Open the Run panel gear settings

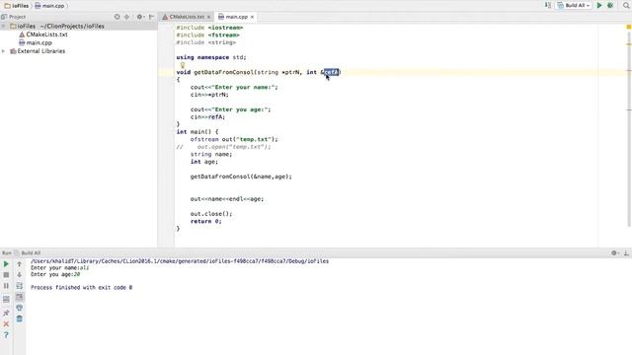point(614,253)
